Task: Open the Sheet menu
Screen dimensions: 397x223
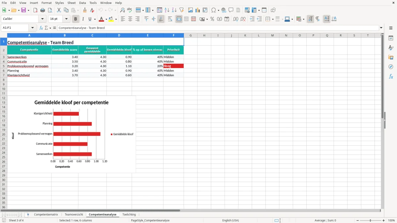Action: [71, 3]
